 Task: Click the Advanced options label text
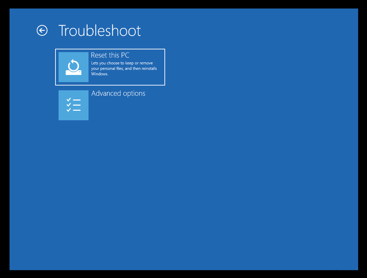118,93
